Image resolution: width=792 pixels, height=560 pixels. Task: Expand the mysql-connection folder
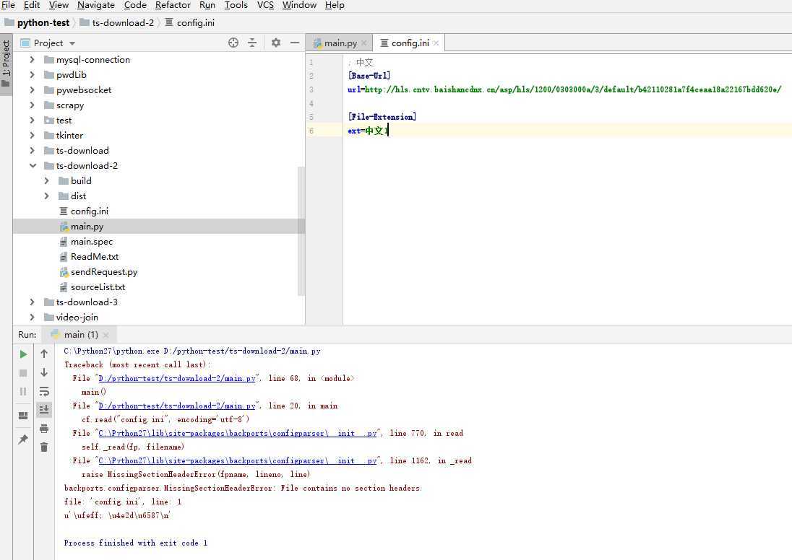[33, 59]
